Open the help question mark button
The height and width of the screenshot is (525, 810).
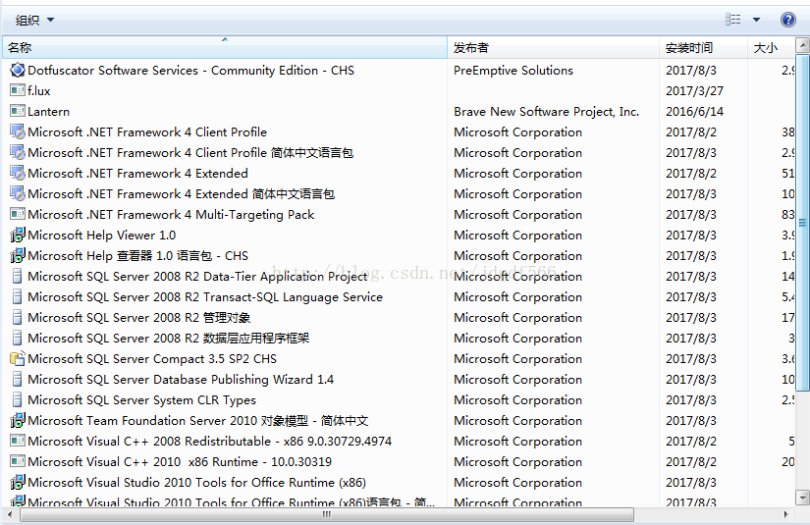click(x=787, y=20)
